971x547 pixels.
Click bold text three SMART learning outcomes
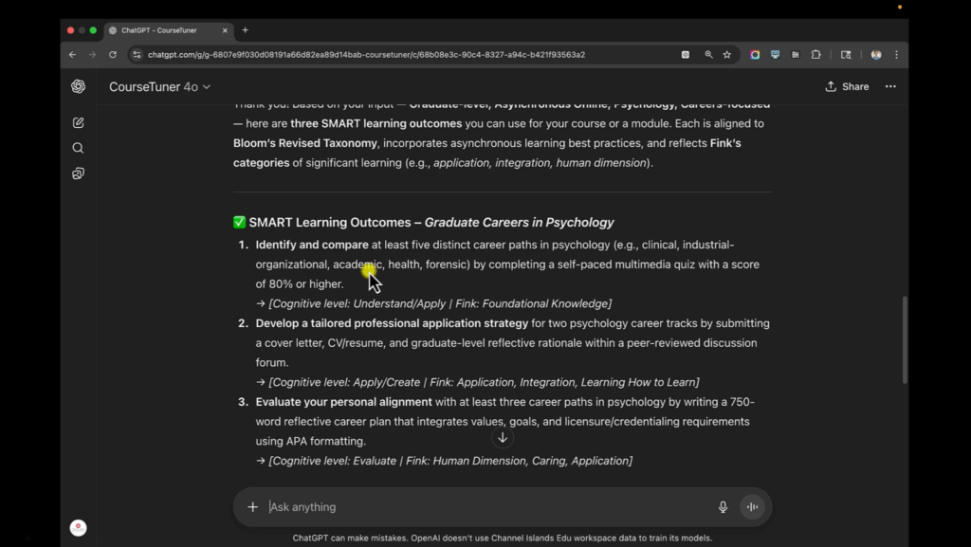tap(376, 124)
